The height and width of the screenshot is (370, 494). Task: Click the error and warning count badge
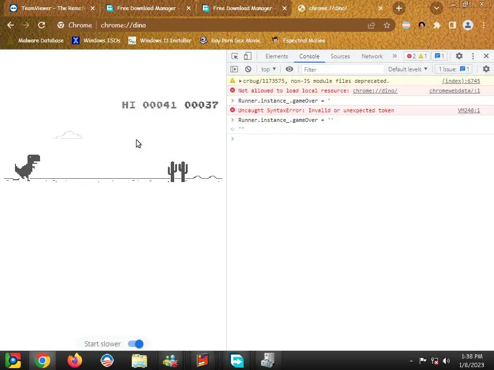(x=416, y=56)
